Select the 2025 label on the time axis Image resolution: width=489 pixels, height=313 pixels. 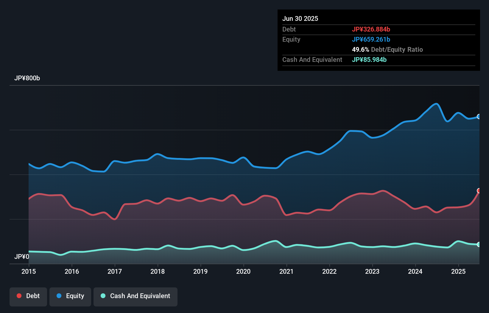tap(458, 271)
